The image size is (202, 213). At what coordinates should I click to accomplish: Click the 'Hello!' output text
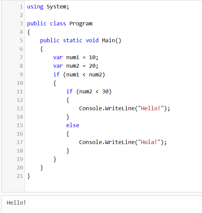coord(16,203)
